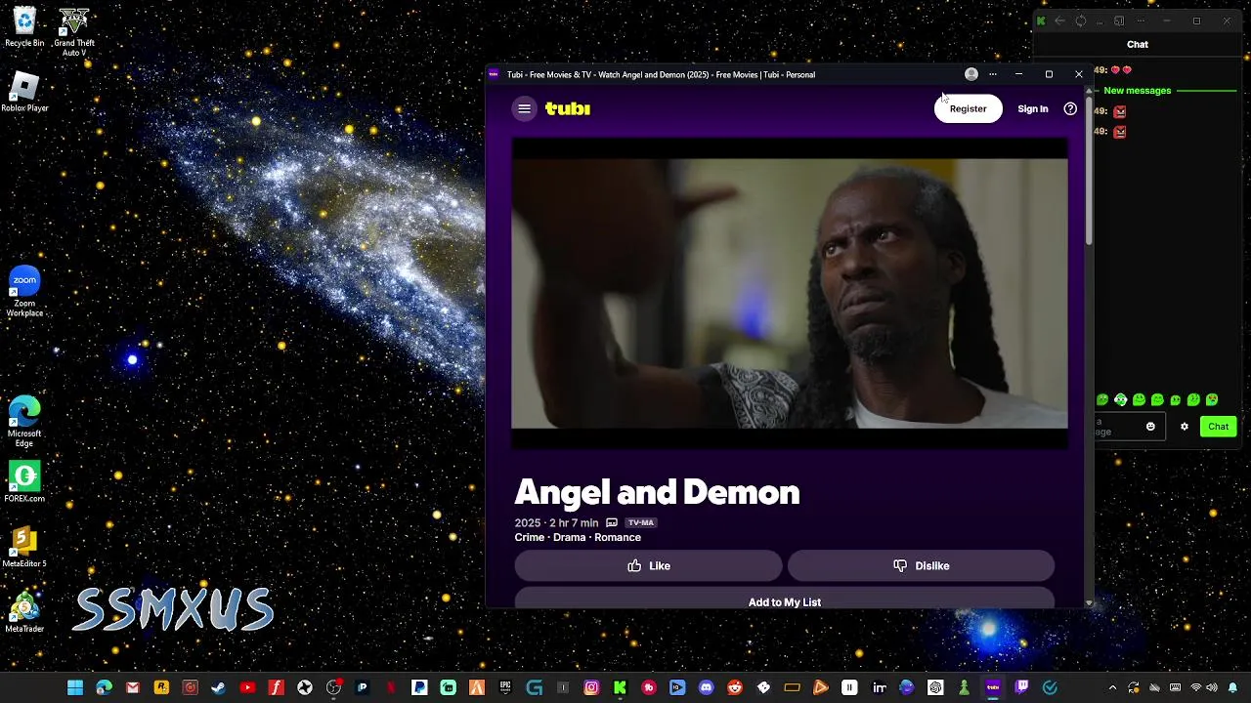Open YouTube from the taskbar
This screenshot has width=1251, height=703.
pos(247,688)
